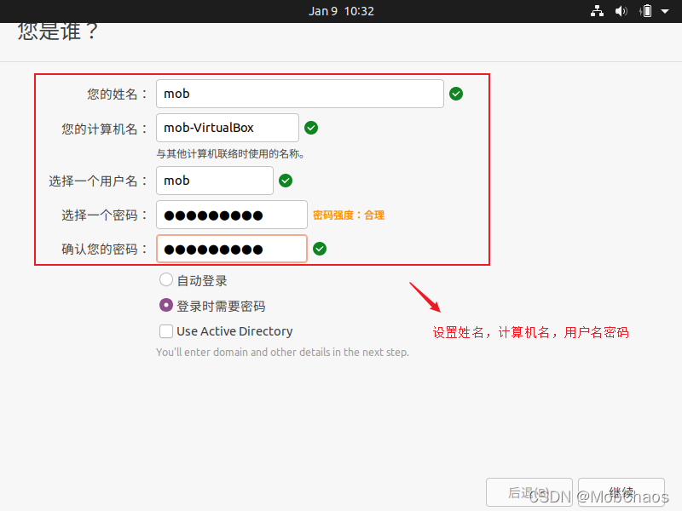Click the 与其他计算机联络时使用的名称 hint text
Screen dimensions: 682x511
tap(230, 154)
